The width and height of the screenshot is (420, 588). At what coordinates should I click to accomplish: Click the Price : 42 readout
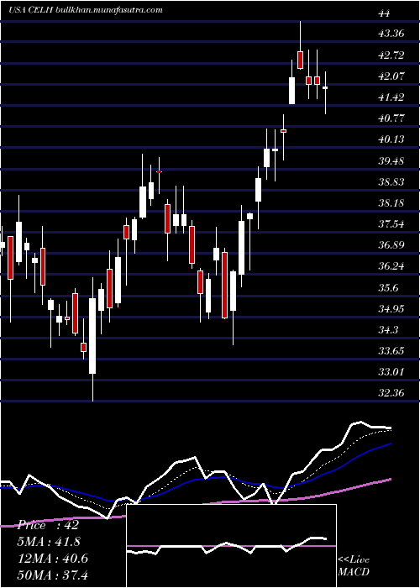[48, 525]
